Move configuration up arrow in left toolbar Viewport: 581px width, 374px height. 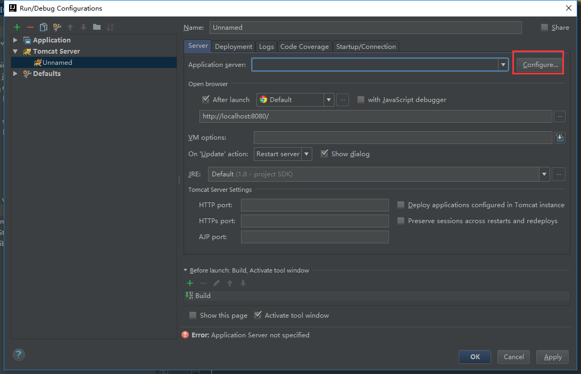(x=70, y=27)
